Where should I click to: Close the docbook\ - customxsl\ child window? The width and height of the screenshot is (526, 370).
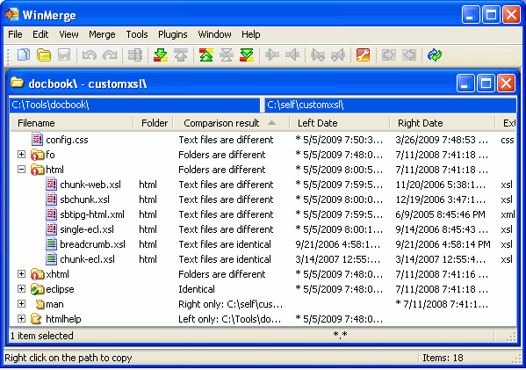tap(506, 83)
